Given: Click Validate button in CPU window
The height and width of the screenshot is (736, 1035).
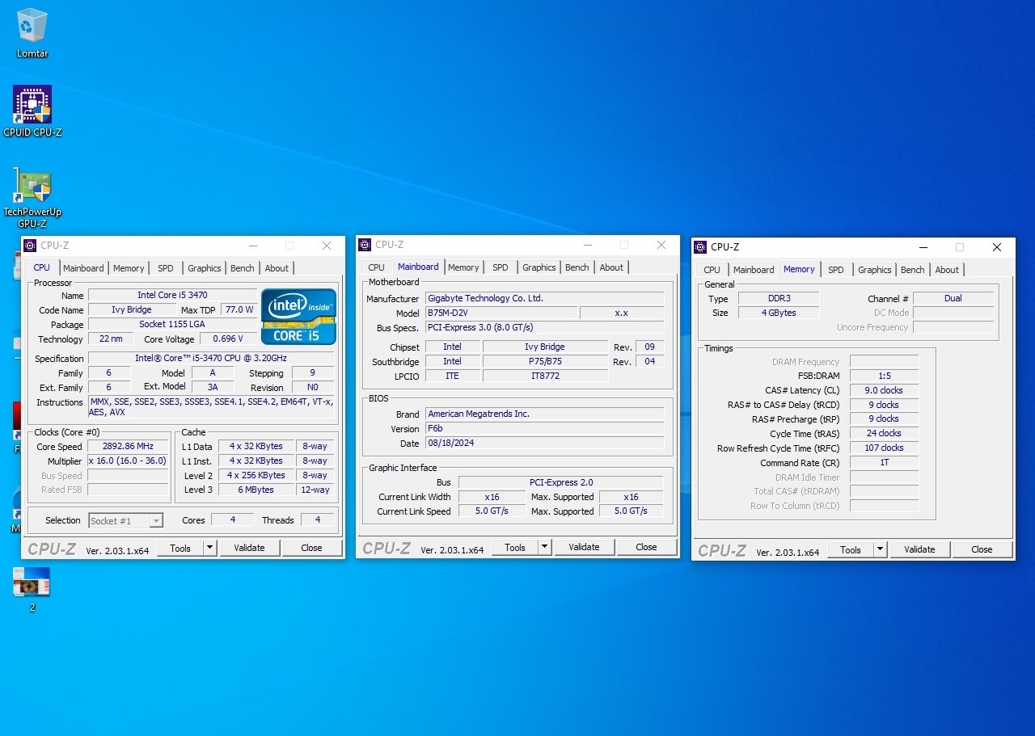Looking at the screenshot, I should click(249, 548).
